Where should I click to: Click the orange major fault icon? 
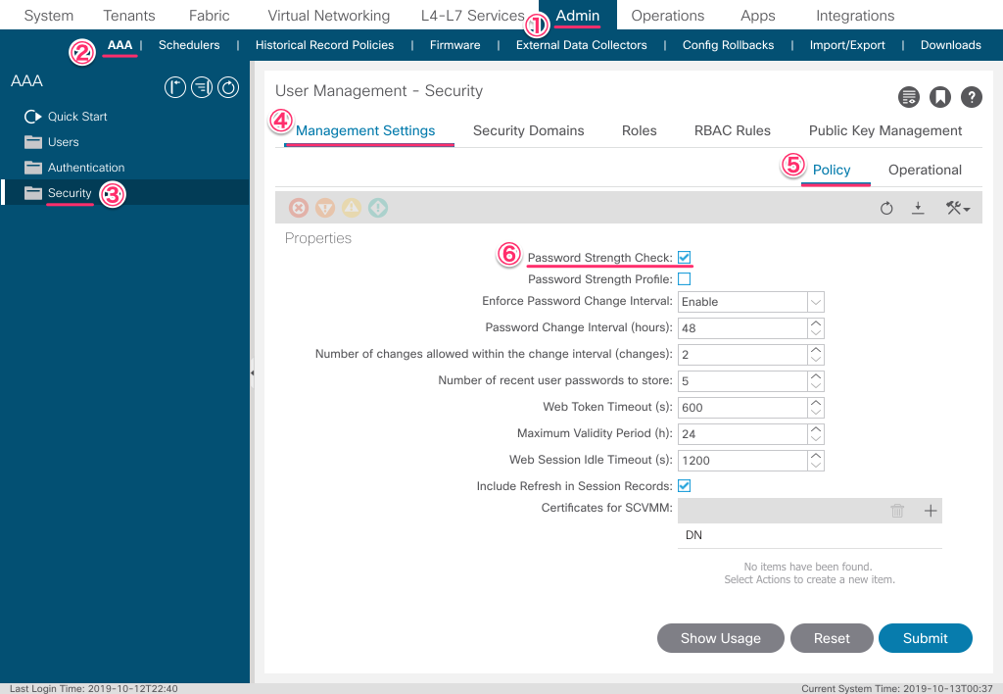tap(325, 208)
